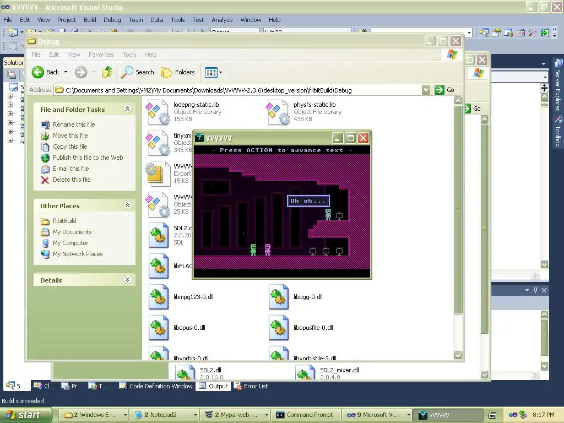Click the address path field in Debug window
The image size is (564, 423).
click(x=237, y=90)
